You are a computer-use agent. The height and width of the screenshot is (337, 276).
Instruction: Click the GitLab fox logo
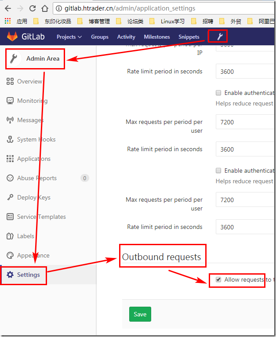12,37
